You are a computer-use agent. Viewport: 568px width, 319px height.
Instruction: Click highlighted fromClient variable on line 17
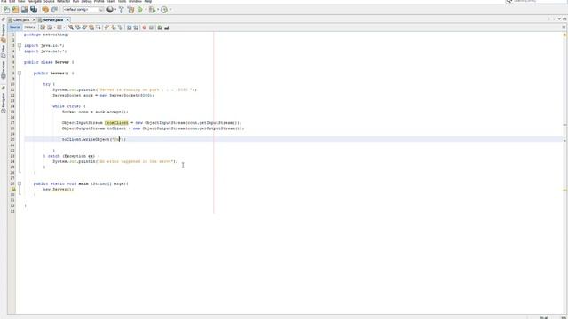coord(116,123)
